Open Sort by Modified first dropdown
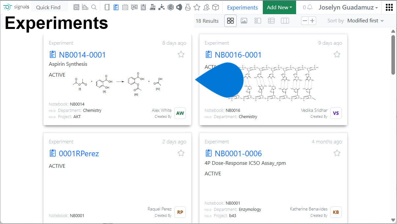The width and height of the screenshot is (397, 224). coord(365,21)
